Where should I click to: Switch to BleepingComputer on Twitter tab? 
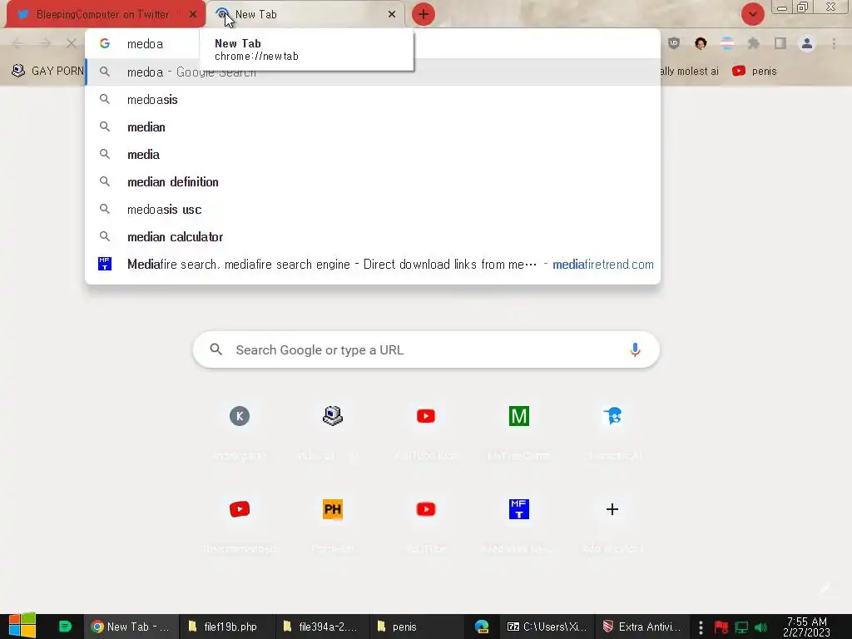103,14
